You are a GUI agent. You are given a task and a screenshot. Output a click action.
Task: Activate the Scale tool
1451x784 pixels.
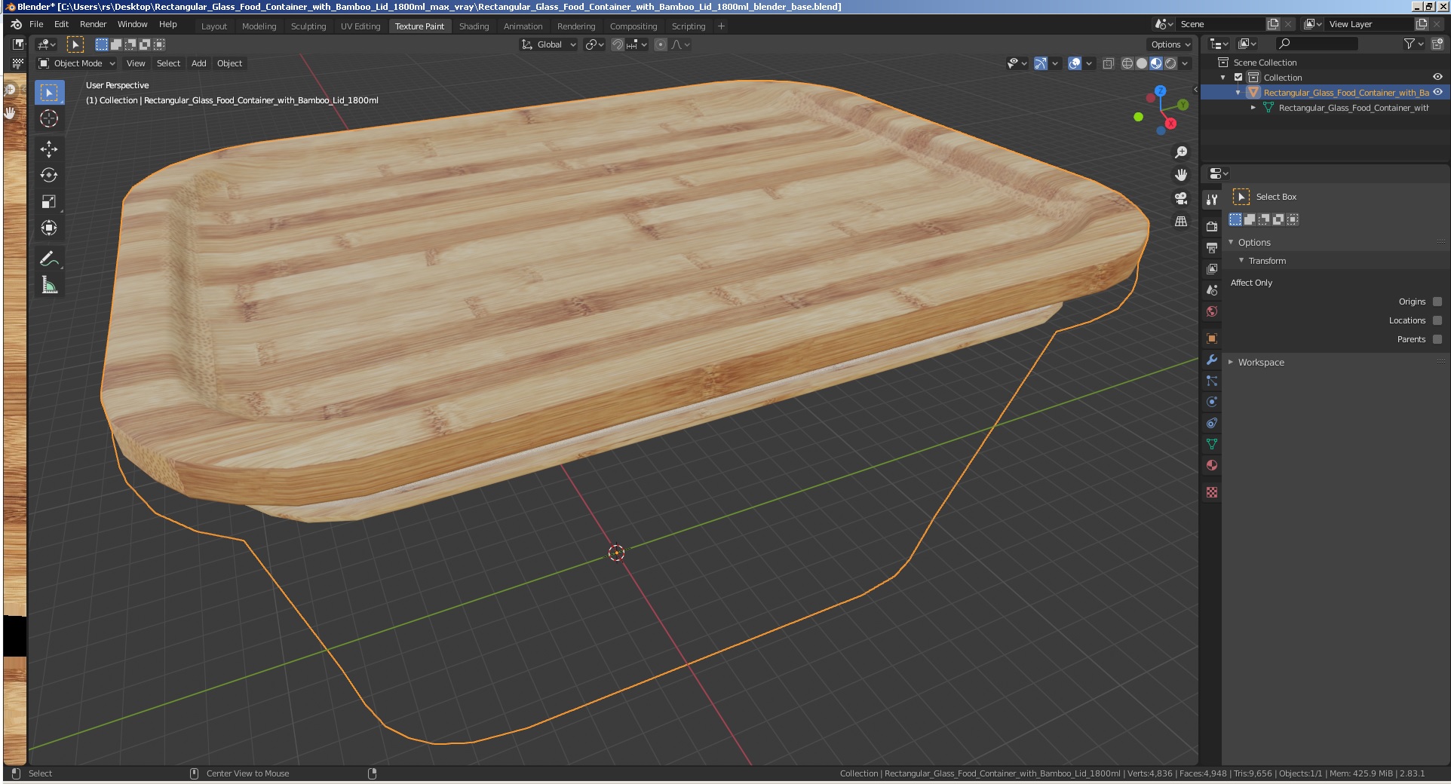(49, 201)
